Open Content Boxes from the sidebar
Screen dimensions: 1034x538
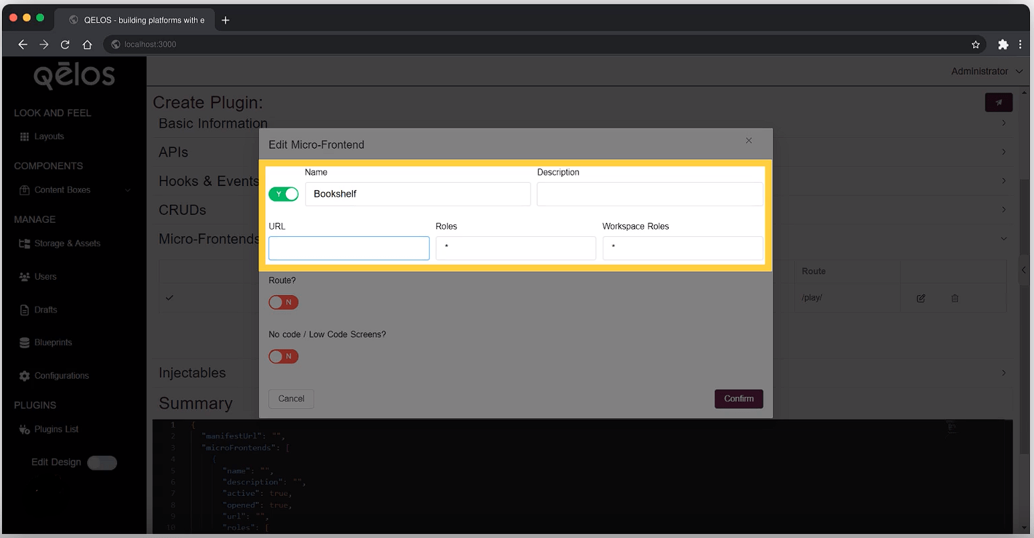[x=60, y=190]
